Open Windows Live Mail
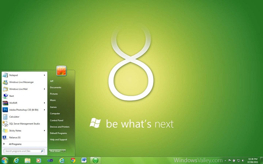 click(x=24, y=89)
